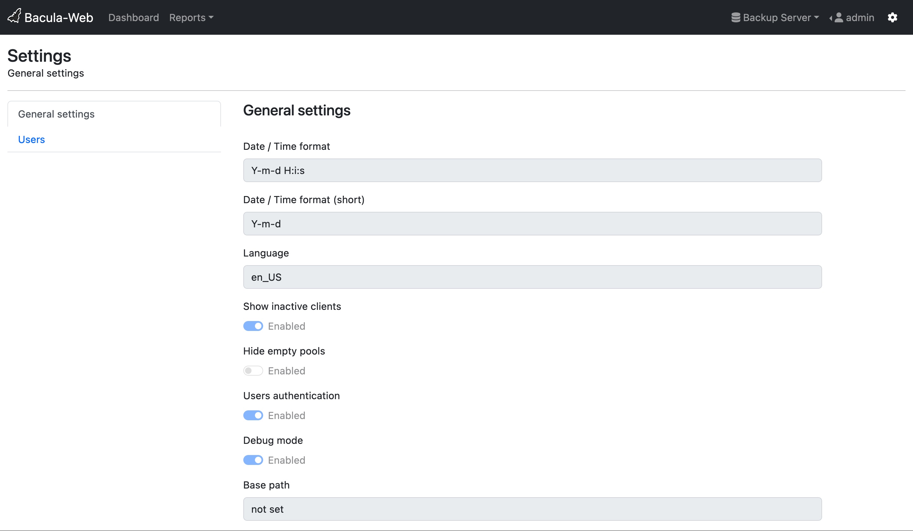Click the Backup Server database icon
This screenshot has width=913, height=531.
735,17
